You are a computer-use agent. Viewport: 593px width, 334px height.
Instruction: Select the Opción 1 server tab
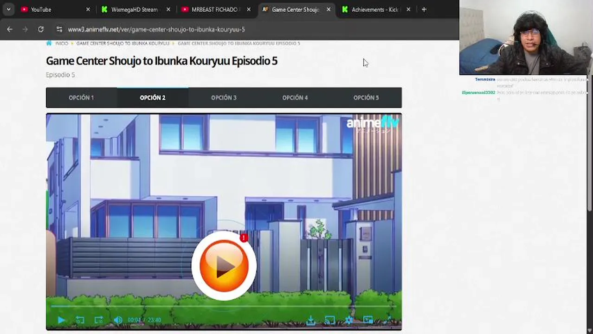pos(81,97)
